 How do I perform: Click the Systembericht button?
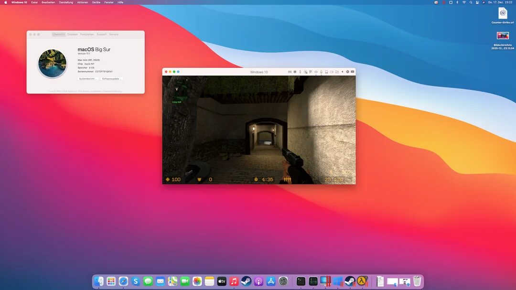88,78
